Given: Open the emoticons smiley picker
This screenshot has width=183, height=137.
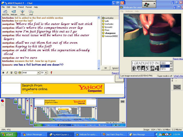Looking at the screenshot, I should (15, 72).
